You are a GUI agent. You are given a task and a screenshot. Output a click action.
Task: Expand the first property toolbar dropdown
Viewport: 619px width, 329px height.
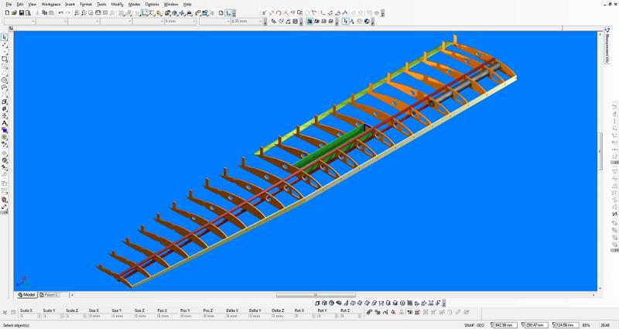click(32, 22)
